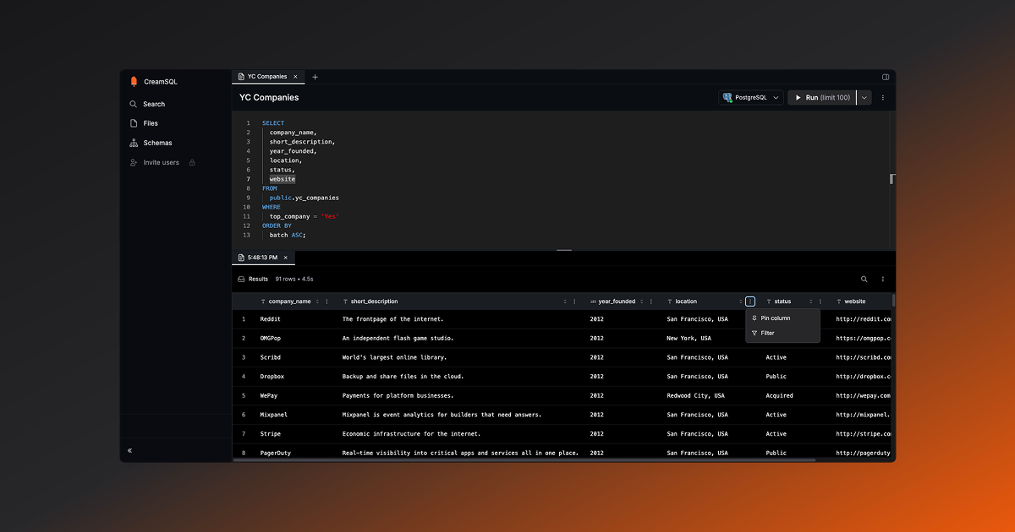1015x532 pixels.
Task: Open query options three-dot menu beside Run
Action: click(x=883, y=97)
